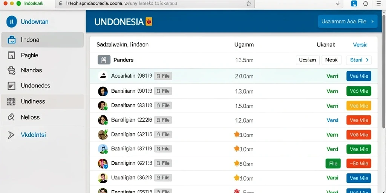This screenshot has width=386, height=193.
Task: Click the avatar of Uauaiigian row
Action: pos(103,178)
